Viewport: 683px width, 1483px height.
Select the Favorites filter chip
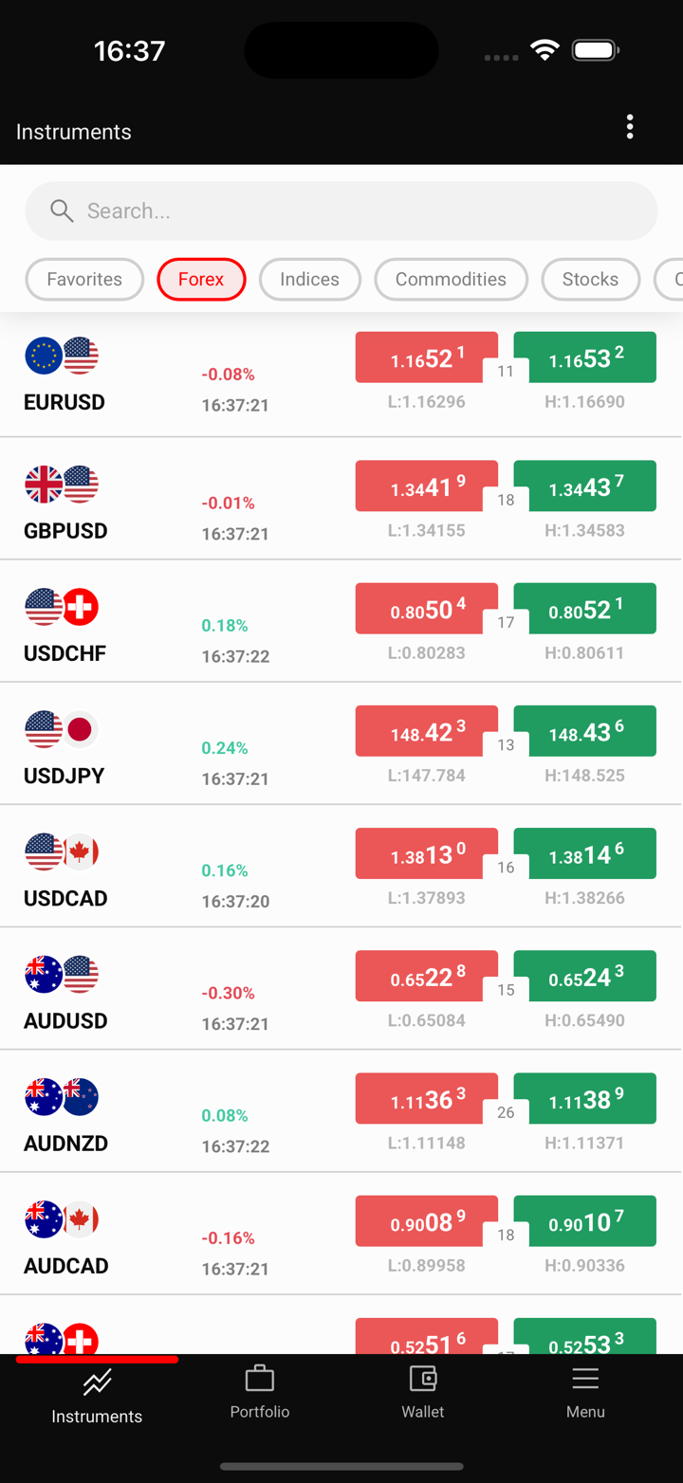84,280
